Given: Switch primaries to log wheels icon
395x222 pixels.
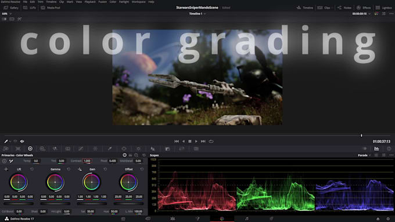Looking at the screenshot, I should click(137, 155).
